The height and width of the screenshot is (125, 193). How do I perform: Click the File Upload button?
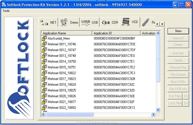(x=178, y=75)
